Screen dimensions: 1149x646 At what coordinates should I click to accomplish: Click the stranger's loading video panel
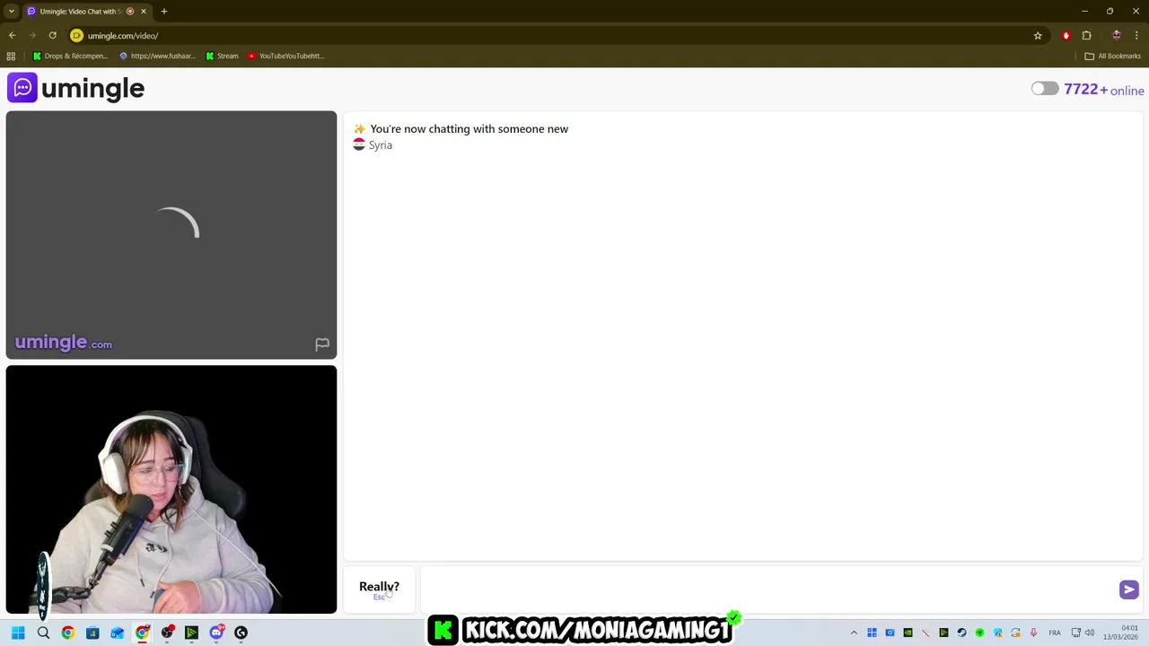pos(171,235)
